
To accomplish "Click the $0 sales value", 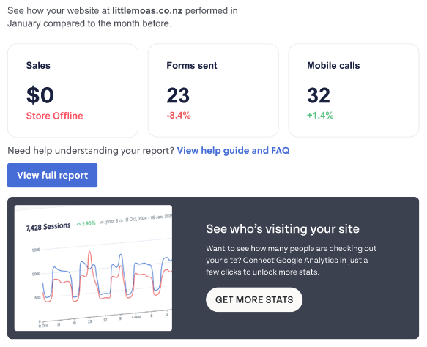I will coord(40,95).
